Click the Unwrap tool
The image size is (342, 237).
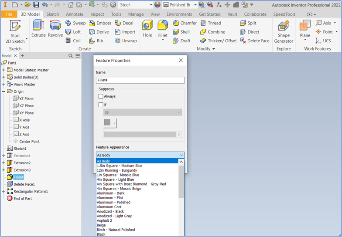(126, 41)
